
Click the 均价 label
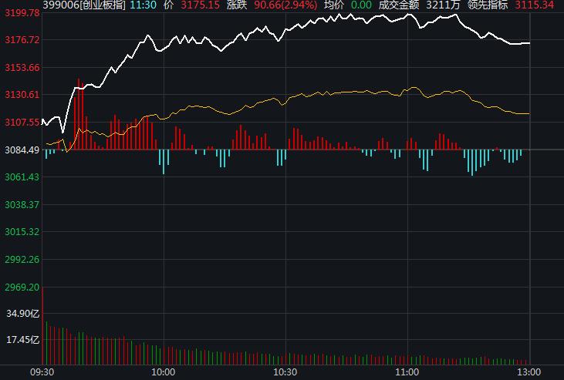pos(333,5)
